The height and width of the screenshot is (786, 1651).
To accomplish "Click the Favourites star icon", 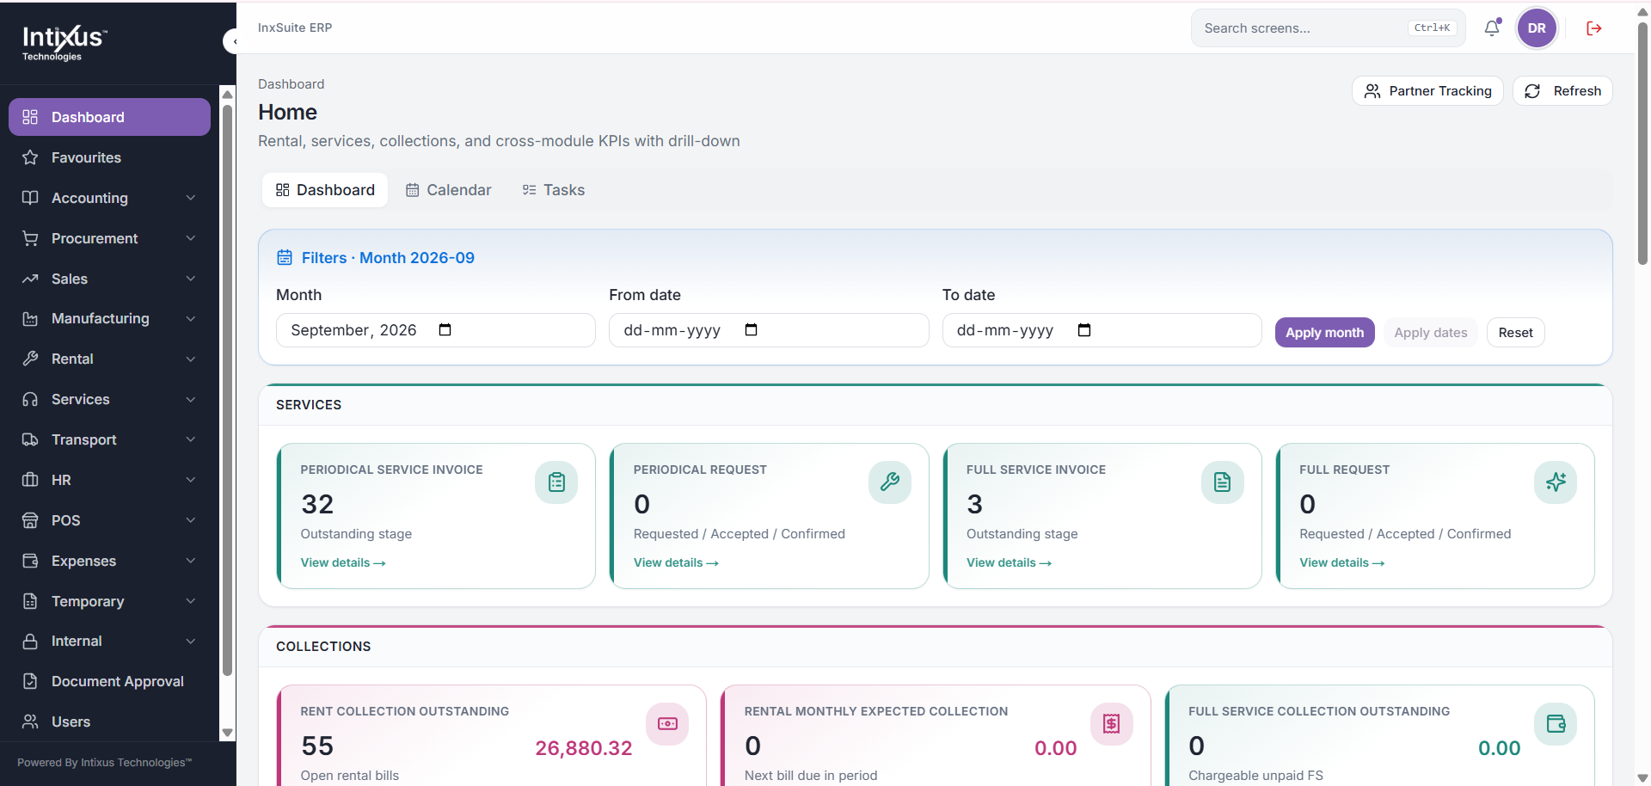I will 30,157.
